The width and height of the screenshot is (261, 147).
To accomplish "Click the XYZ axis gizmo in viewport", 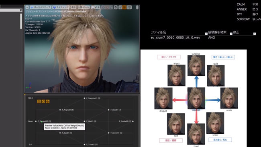I will pos(29,86).
